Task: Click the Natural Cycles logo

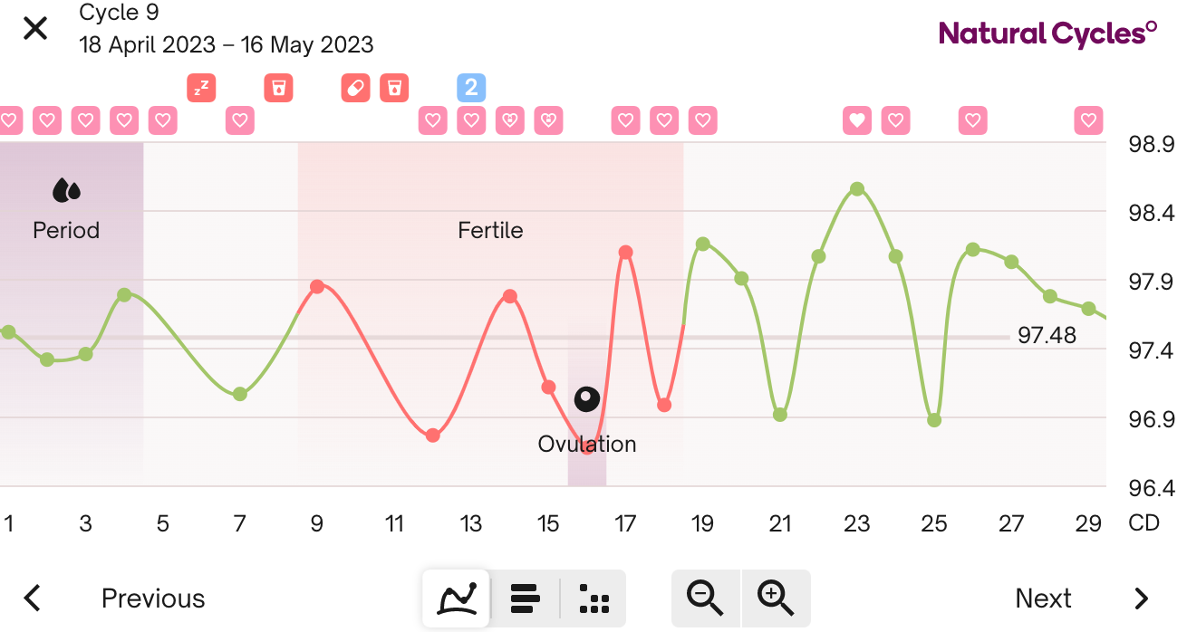Action: click(x=1047, y=34)
